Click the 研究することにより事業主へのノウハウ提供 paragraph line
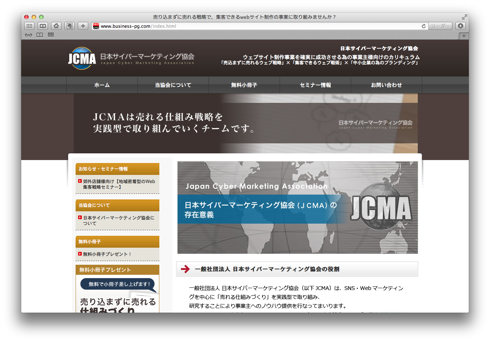The image size is (490, 342). [268, 306]
